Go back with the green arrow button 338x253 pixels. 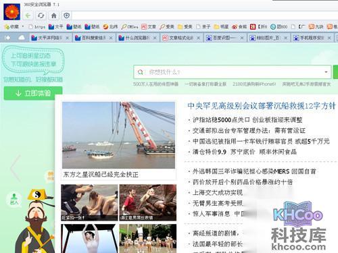[28, 16]
